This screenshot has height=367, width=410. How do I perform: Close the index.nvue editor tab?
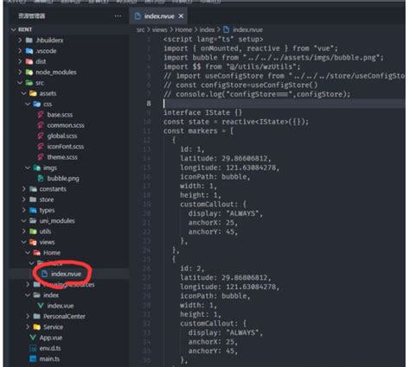pos(181,16)
